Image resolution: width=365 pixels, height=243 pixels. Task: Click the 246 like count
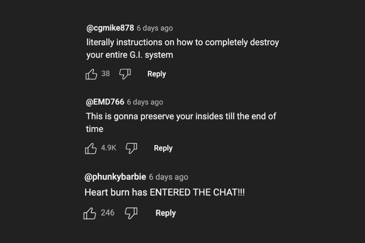pos(108,213)
